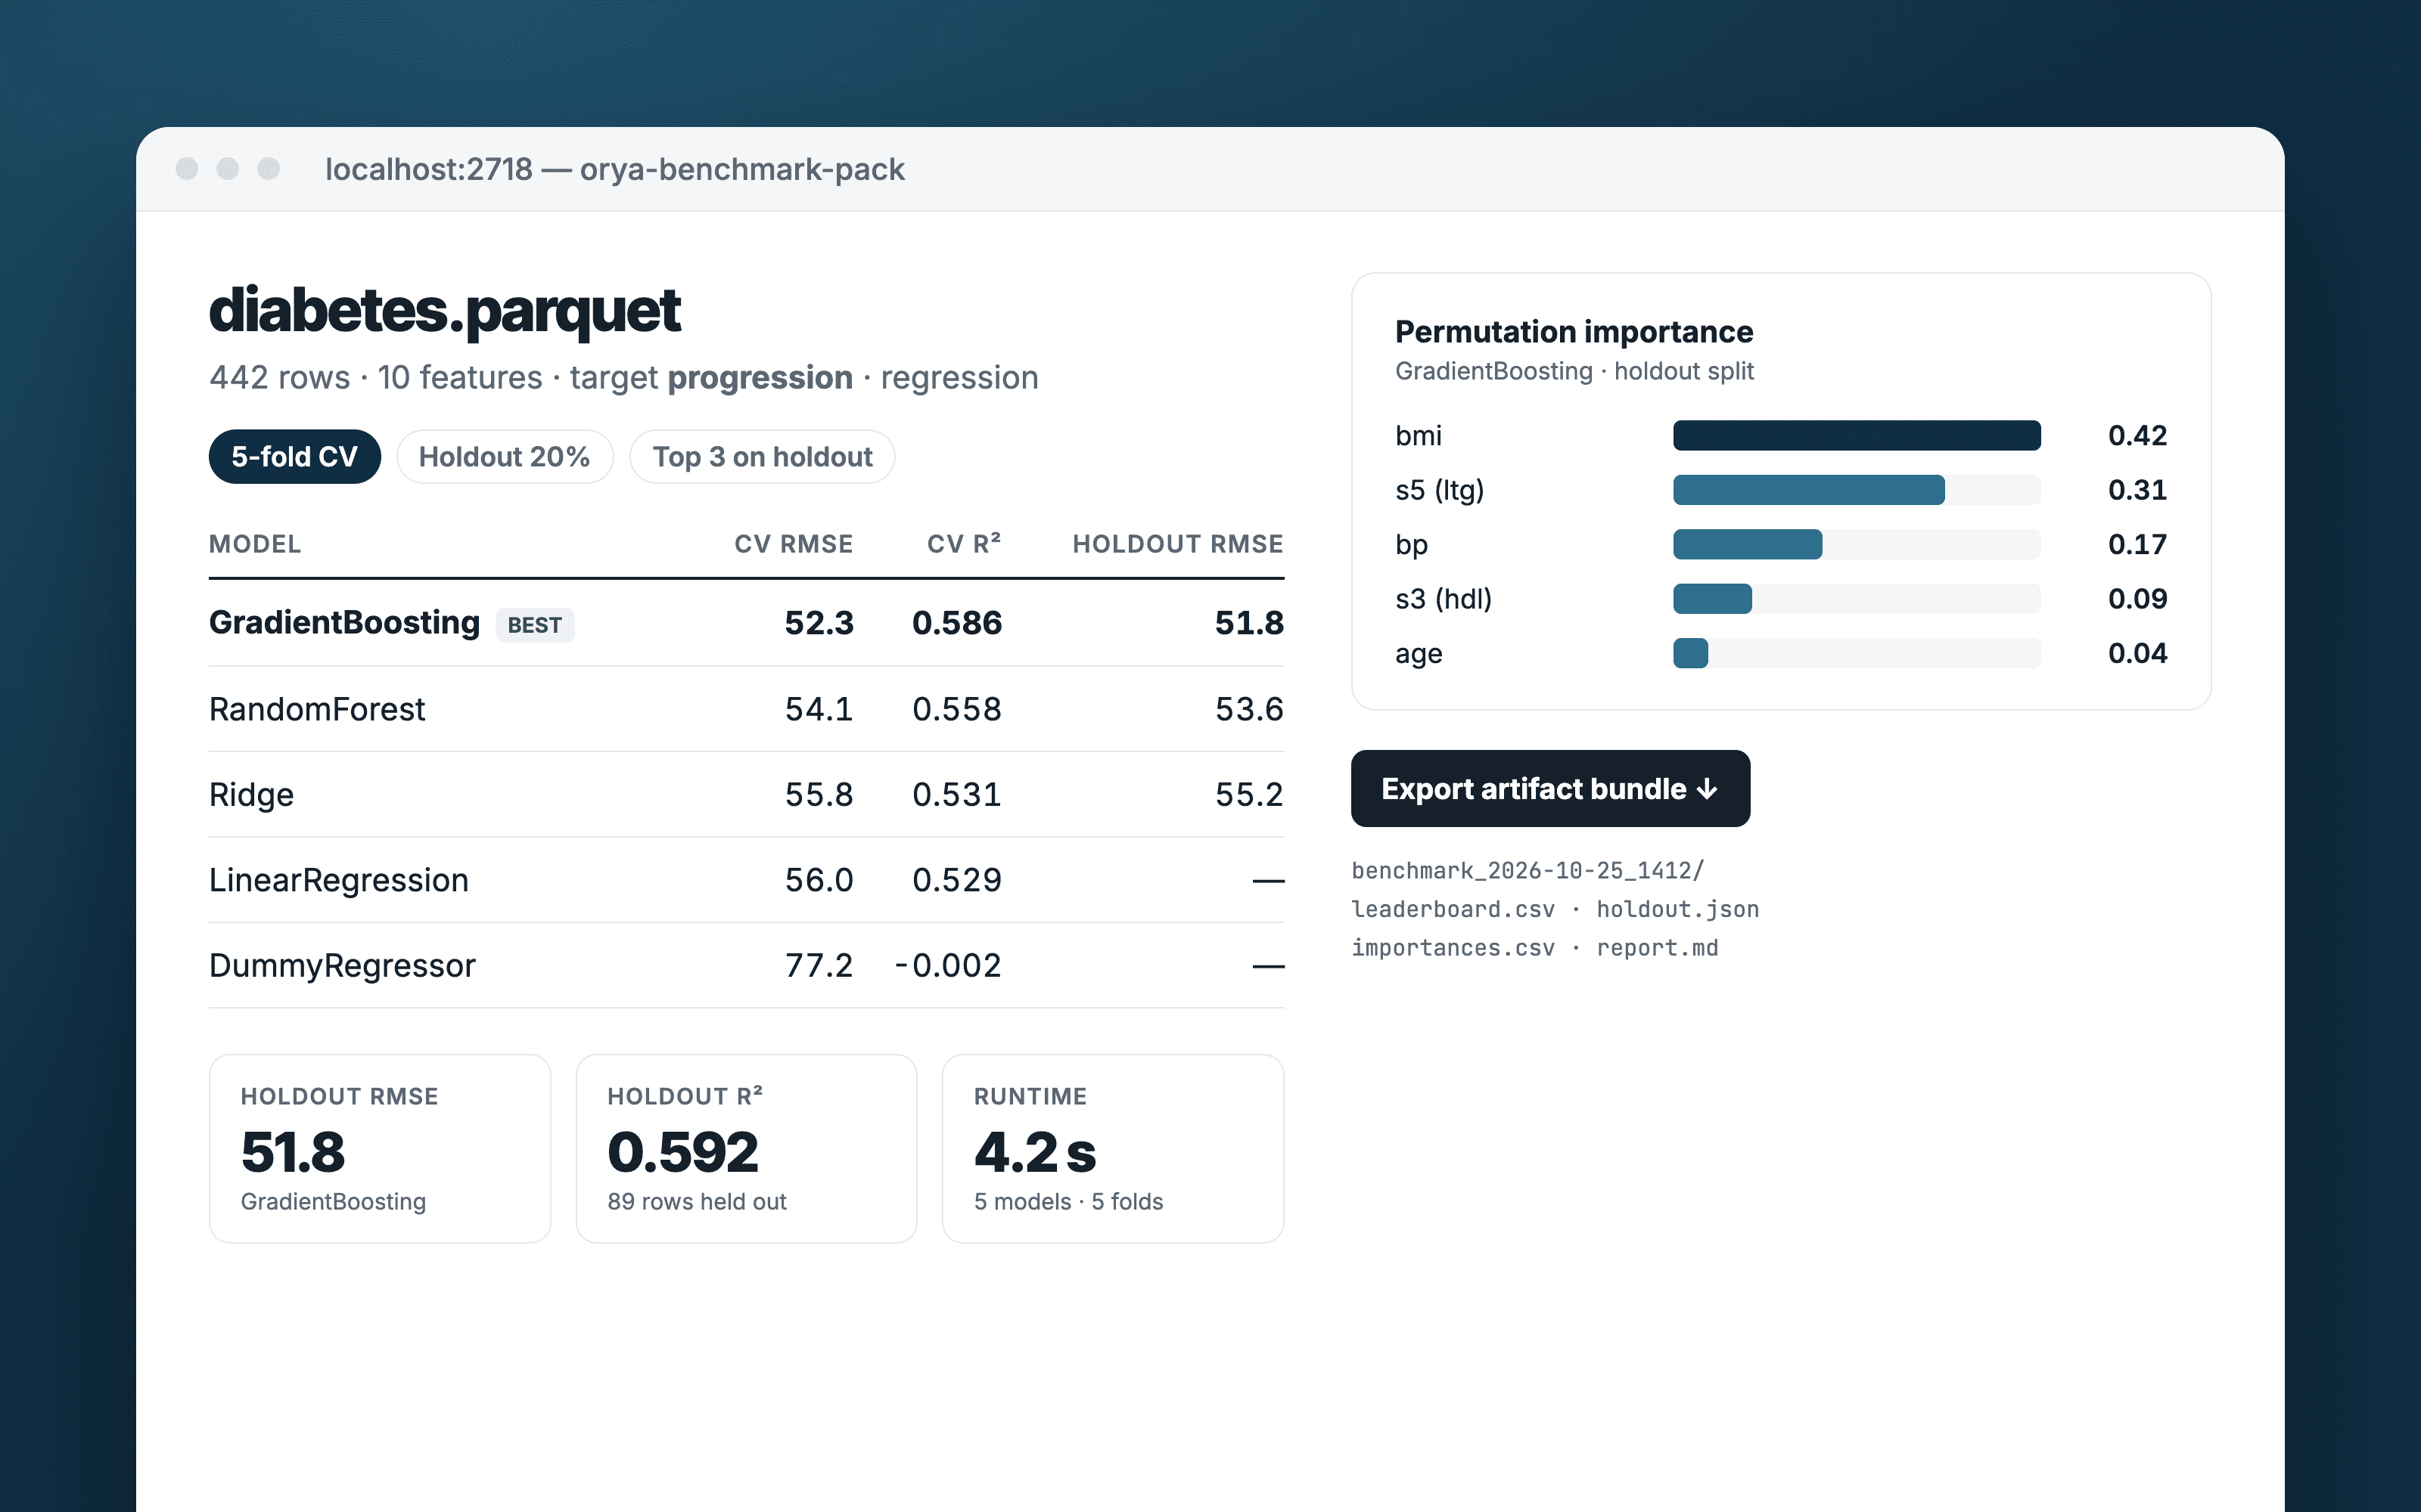The width and height of the screenshot is (2421, 1512).
Task: Select the RandomForest model row
Action: (x=746, y=709)
